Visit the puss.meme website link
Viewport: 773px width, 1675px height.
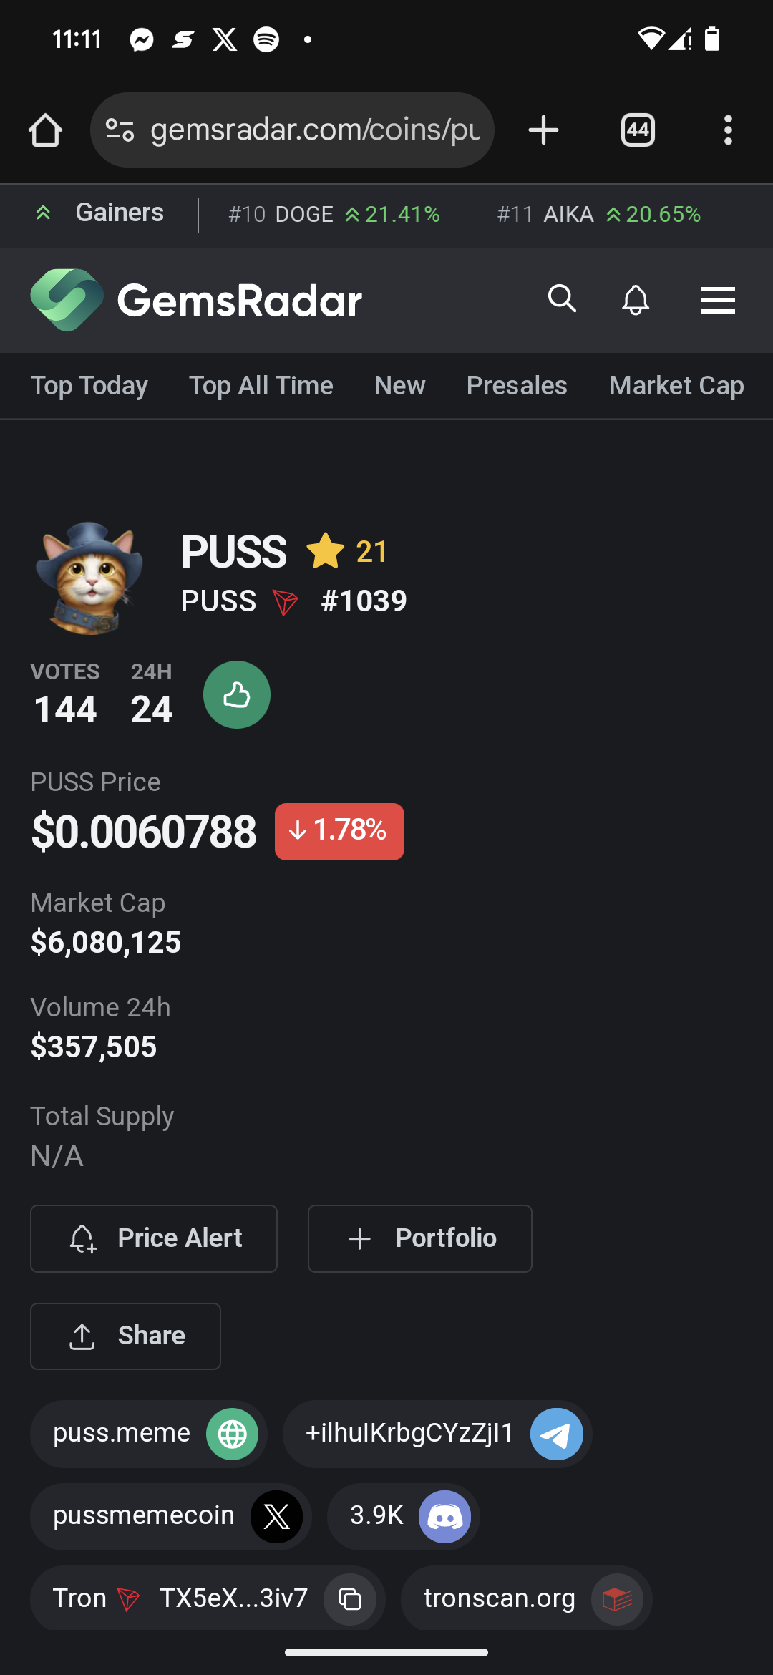149,1434
